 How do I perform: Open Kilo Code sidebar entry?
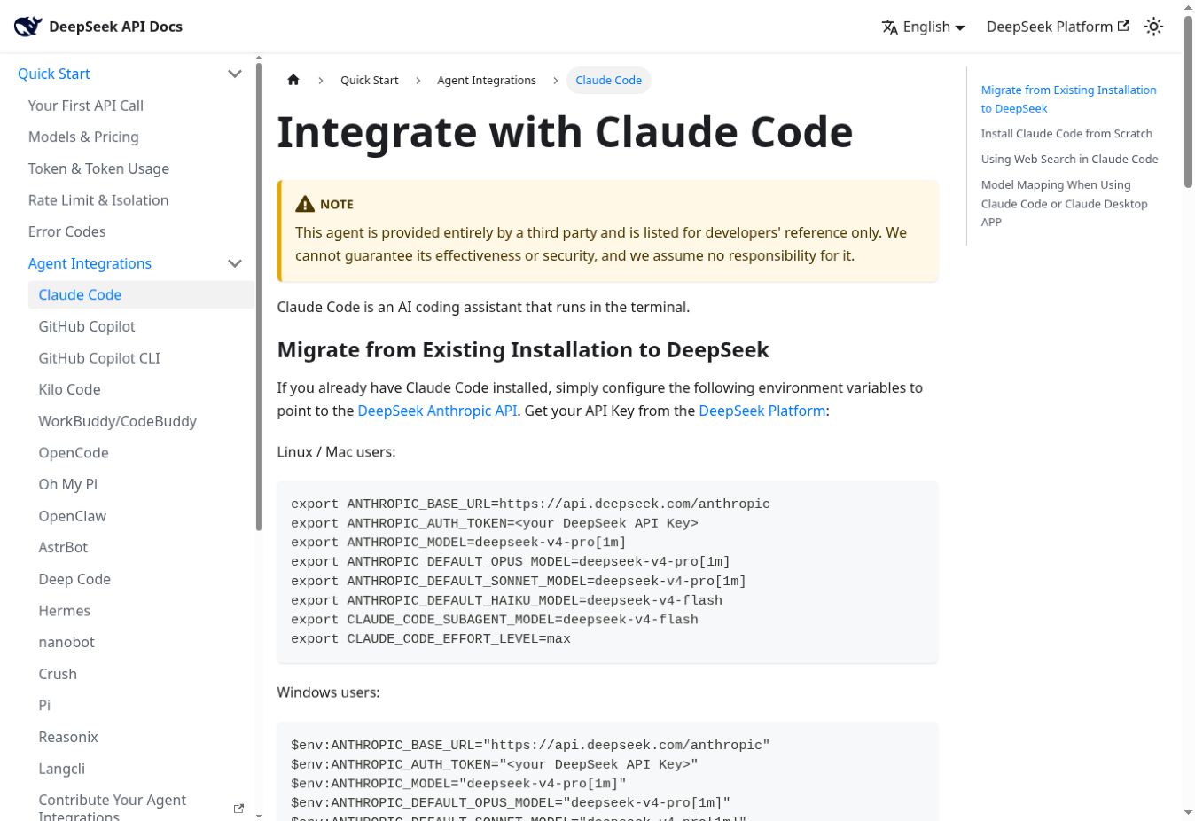coord(69,389)
